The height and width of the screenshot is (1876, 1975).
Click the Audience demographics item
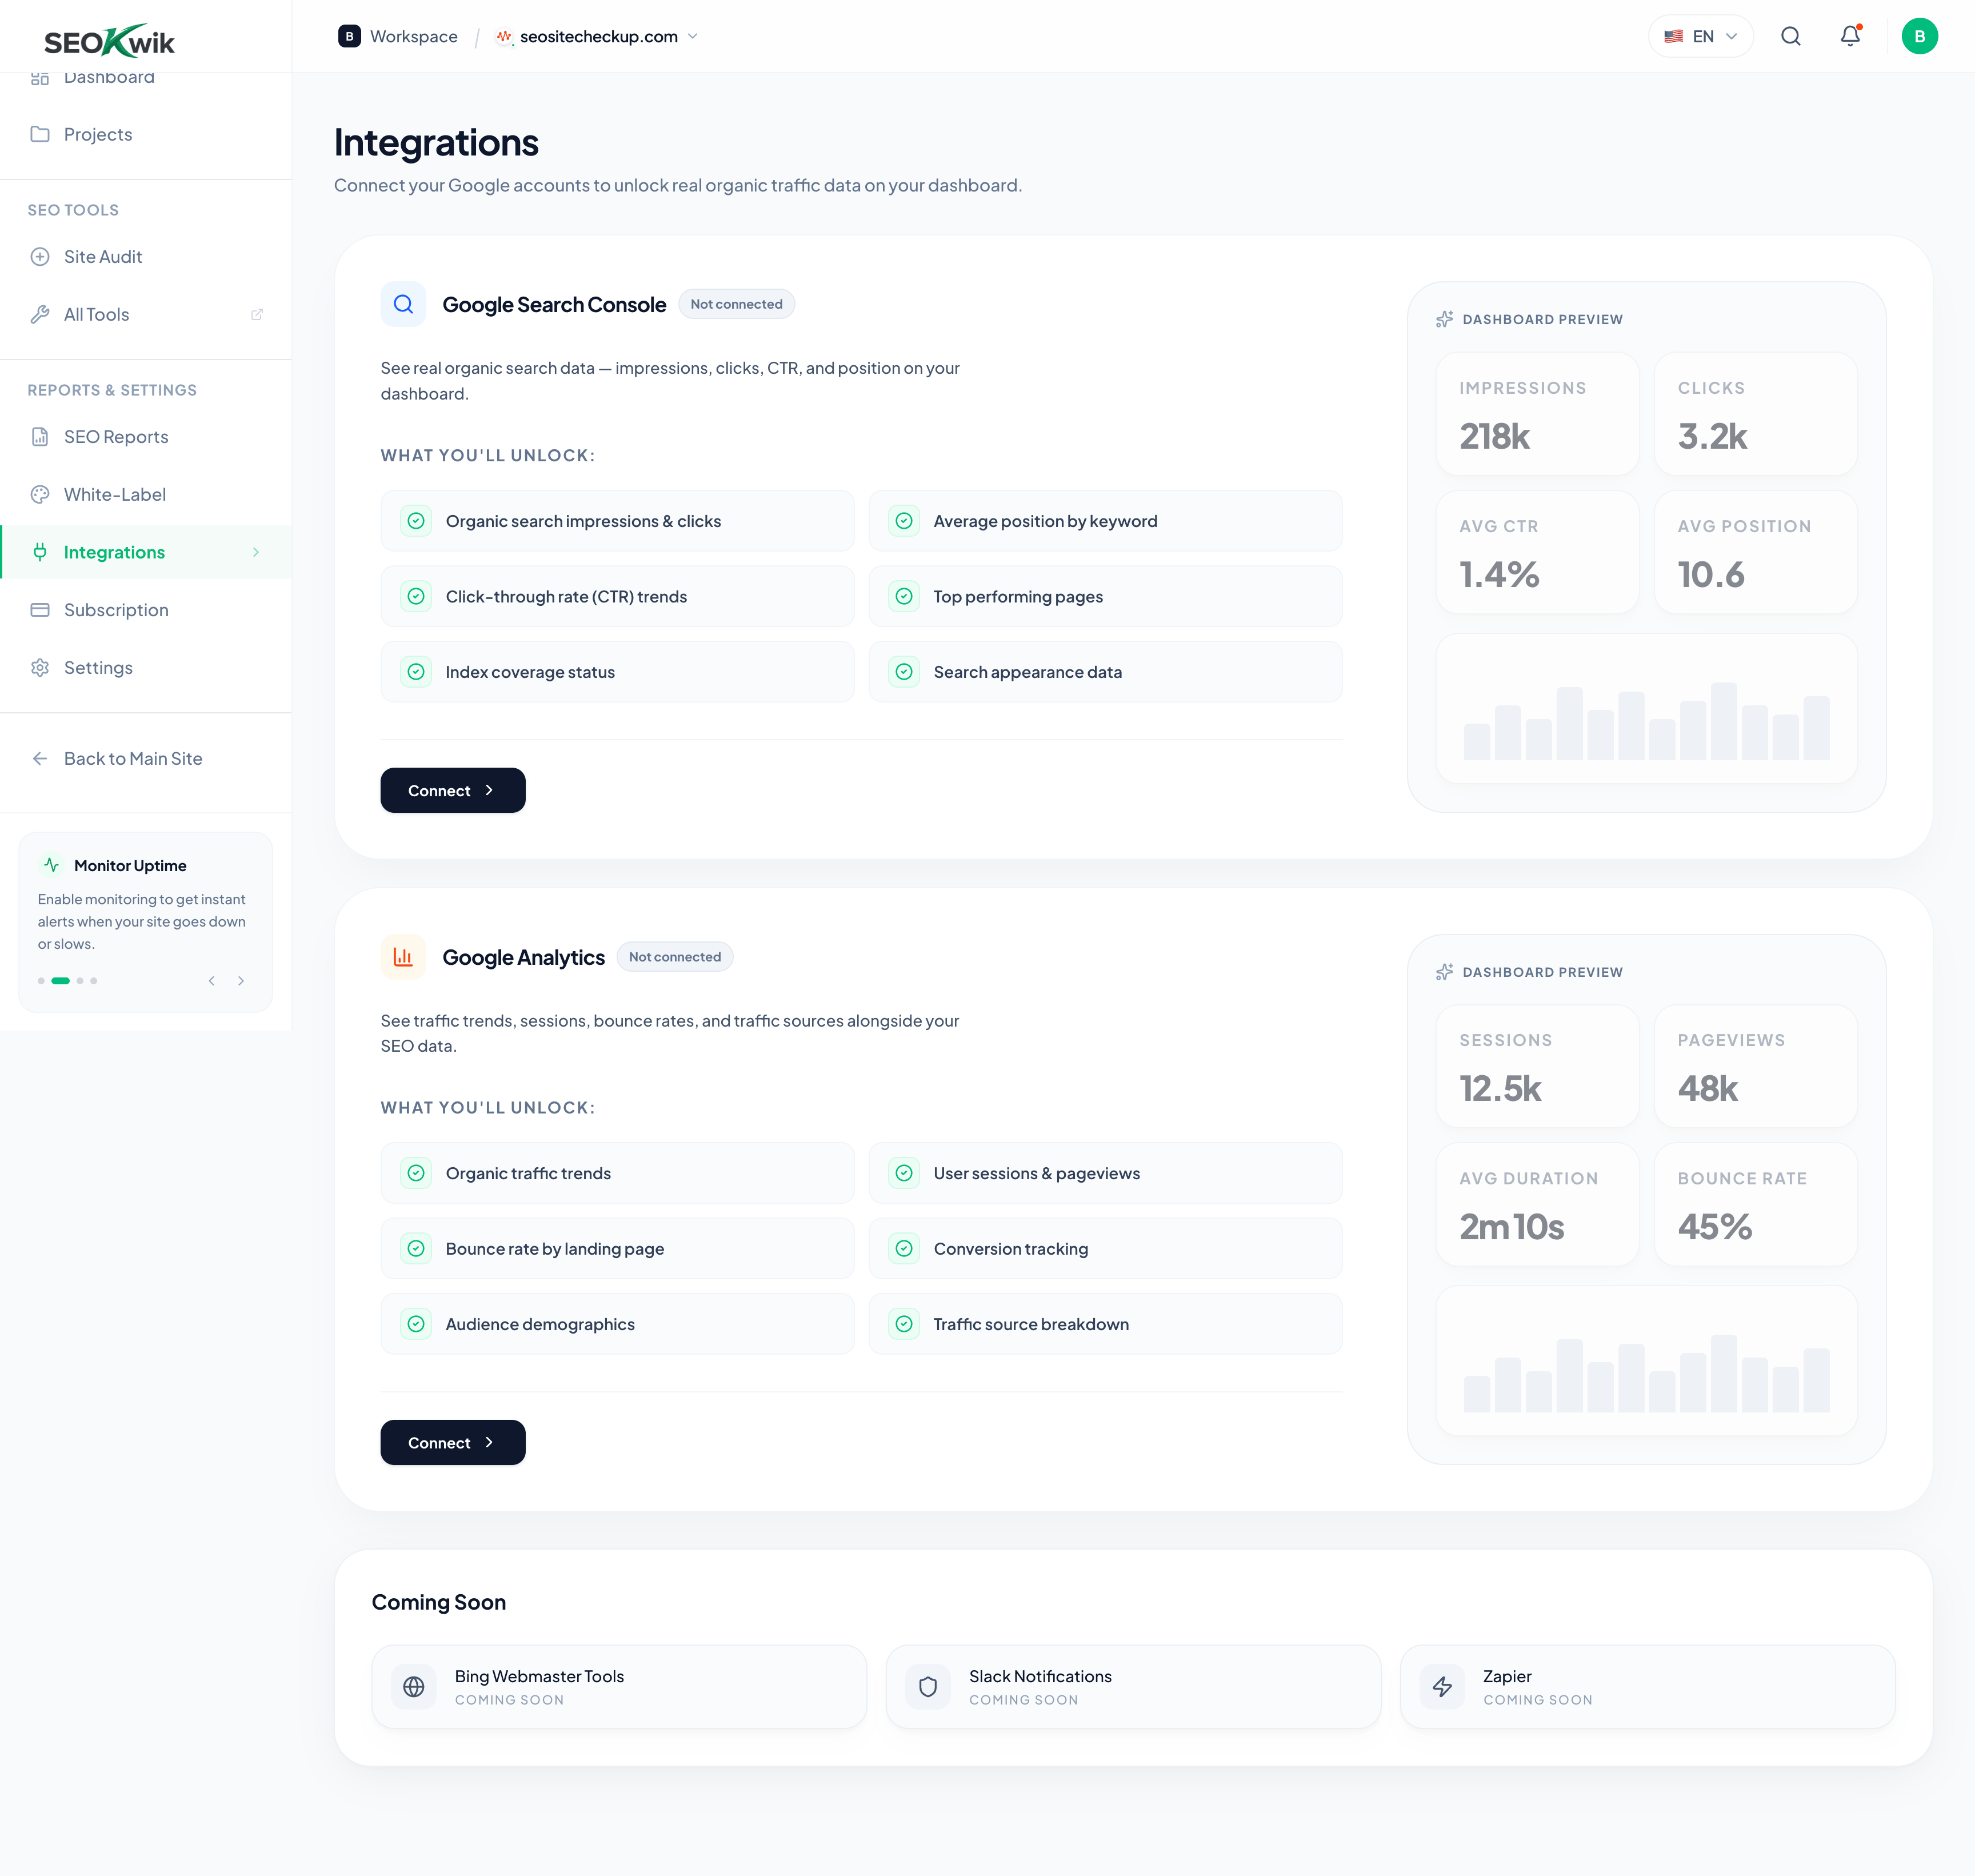pyautogui.click(x=617, y=1324)
